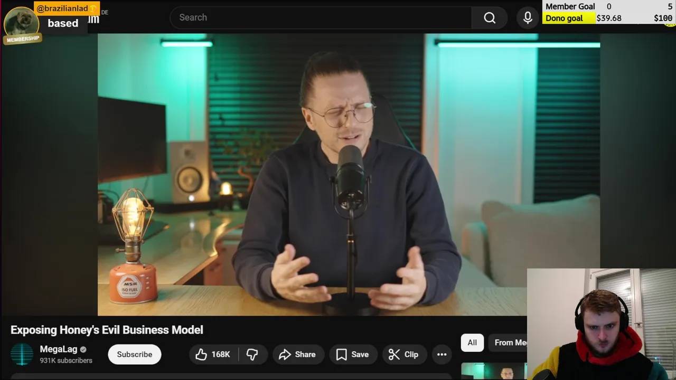Click the chat member avatar with Membership badge
The height and width of the screenshot is (380, 676).
[x=22, y=25]
